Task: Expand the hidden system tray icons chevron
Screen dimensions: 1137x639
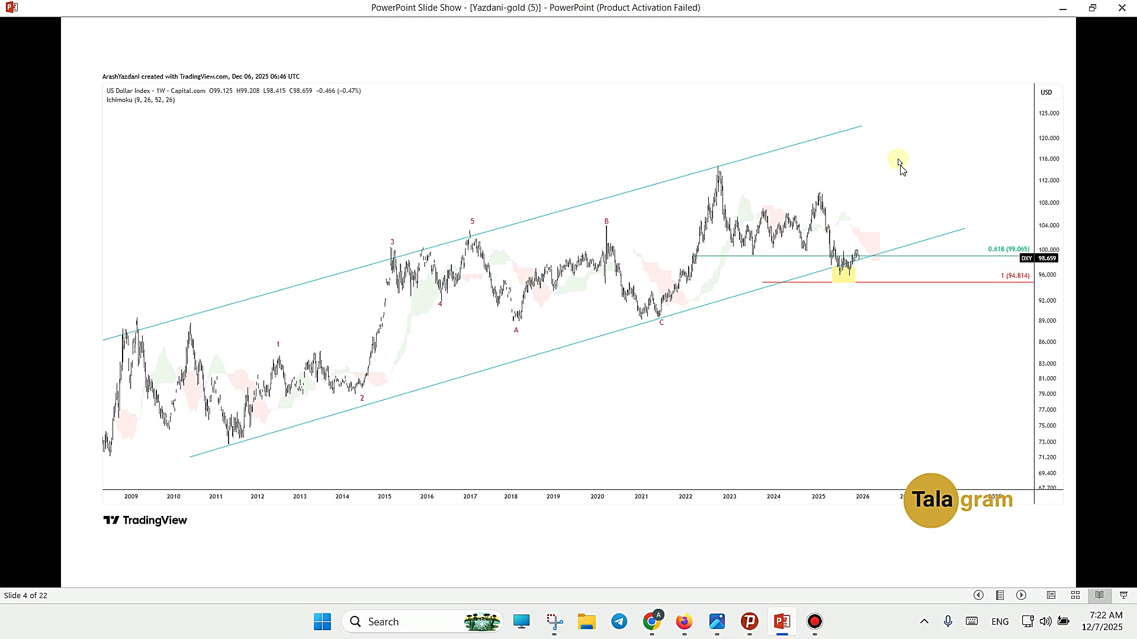Action: [x=924, y=621]
